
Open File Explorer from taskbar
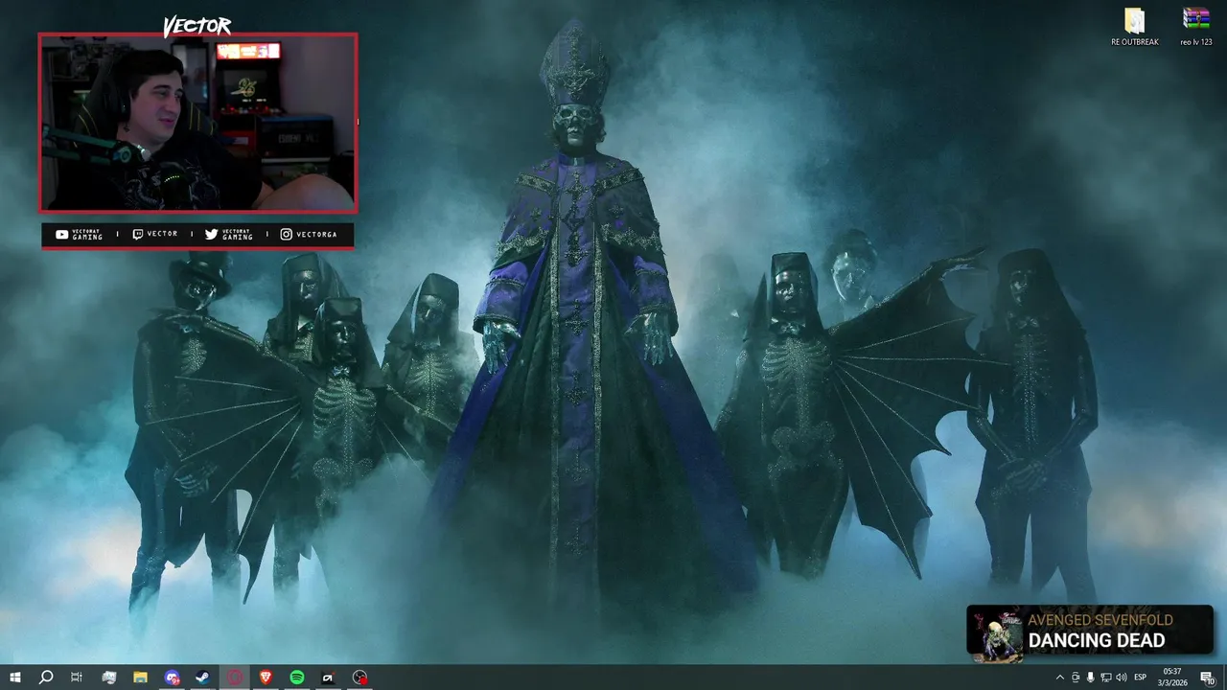tap(140, 678)
